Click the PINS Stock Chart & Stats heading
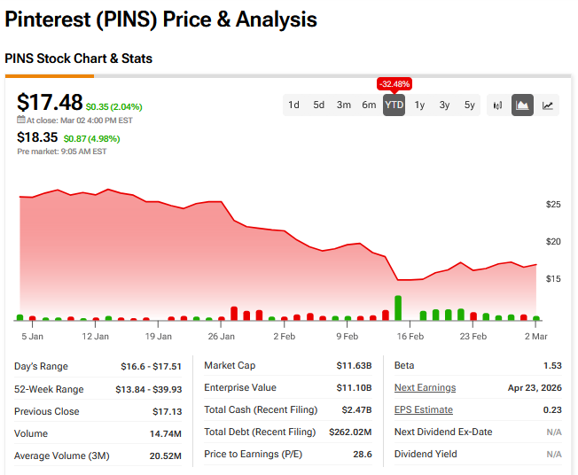 pyautogui.click(x=79, y=58)
